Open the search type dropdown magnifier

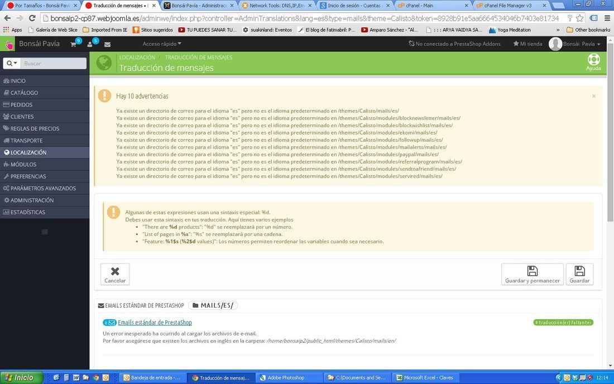point(12,64)
